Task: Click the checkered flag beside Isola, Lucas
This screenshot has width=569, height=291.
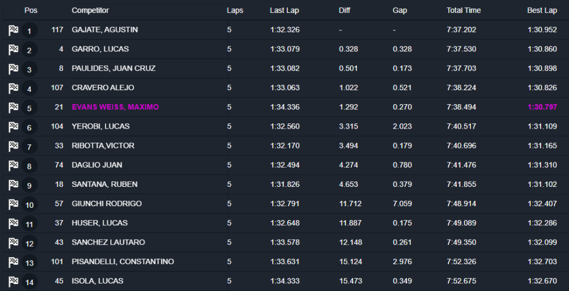Action: (x=13, y=282)
